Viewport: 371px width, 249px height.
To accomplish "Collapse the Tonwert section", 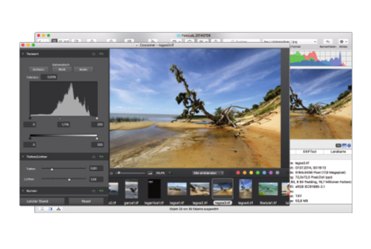I will (23, 54).
